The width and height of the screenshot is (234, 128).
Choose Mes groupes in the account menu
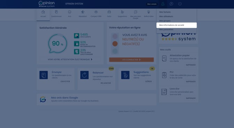tap(165, 21)
